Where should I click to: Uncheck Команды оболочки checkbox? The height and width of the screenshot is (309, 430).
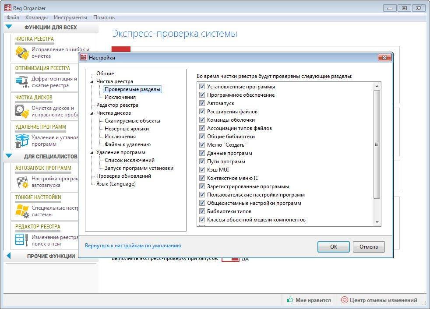[202, 120]
